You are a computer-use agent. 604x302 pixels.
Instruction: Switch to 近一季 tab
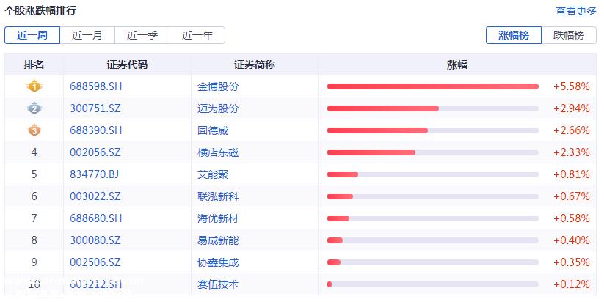coord(142,35)
